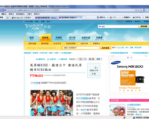Open the Quick Tabs grid icon
The image size is (149, 119).
click(x=7, y=18)
